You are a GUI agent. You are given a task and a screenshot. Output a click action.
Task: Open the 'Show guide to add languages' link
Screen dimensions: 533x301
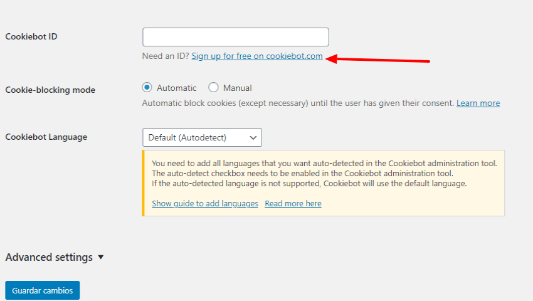(205, 203)
